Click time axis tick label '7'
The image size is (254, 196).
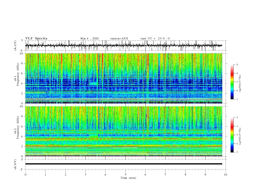(165, 175)
